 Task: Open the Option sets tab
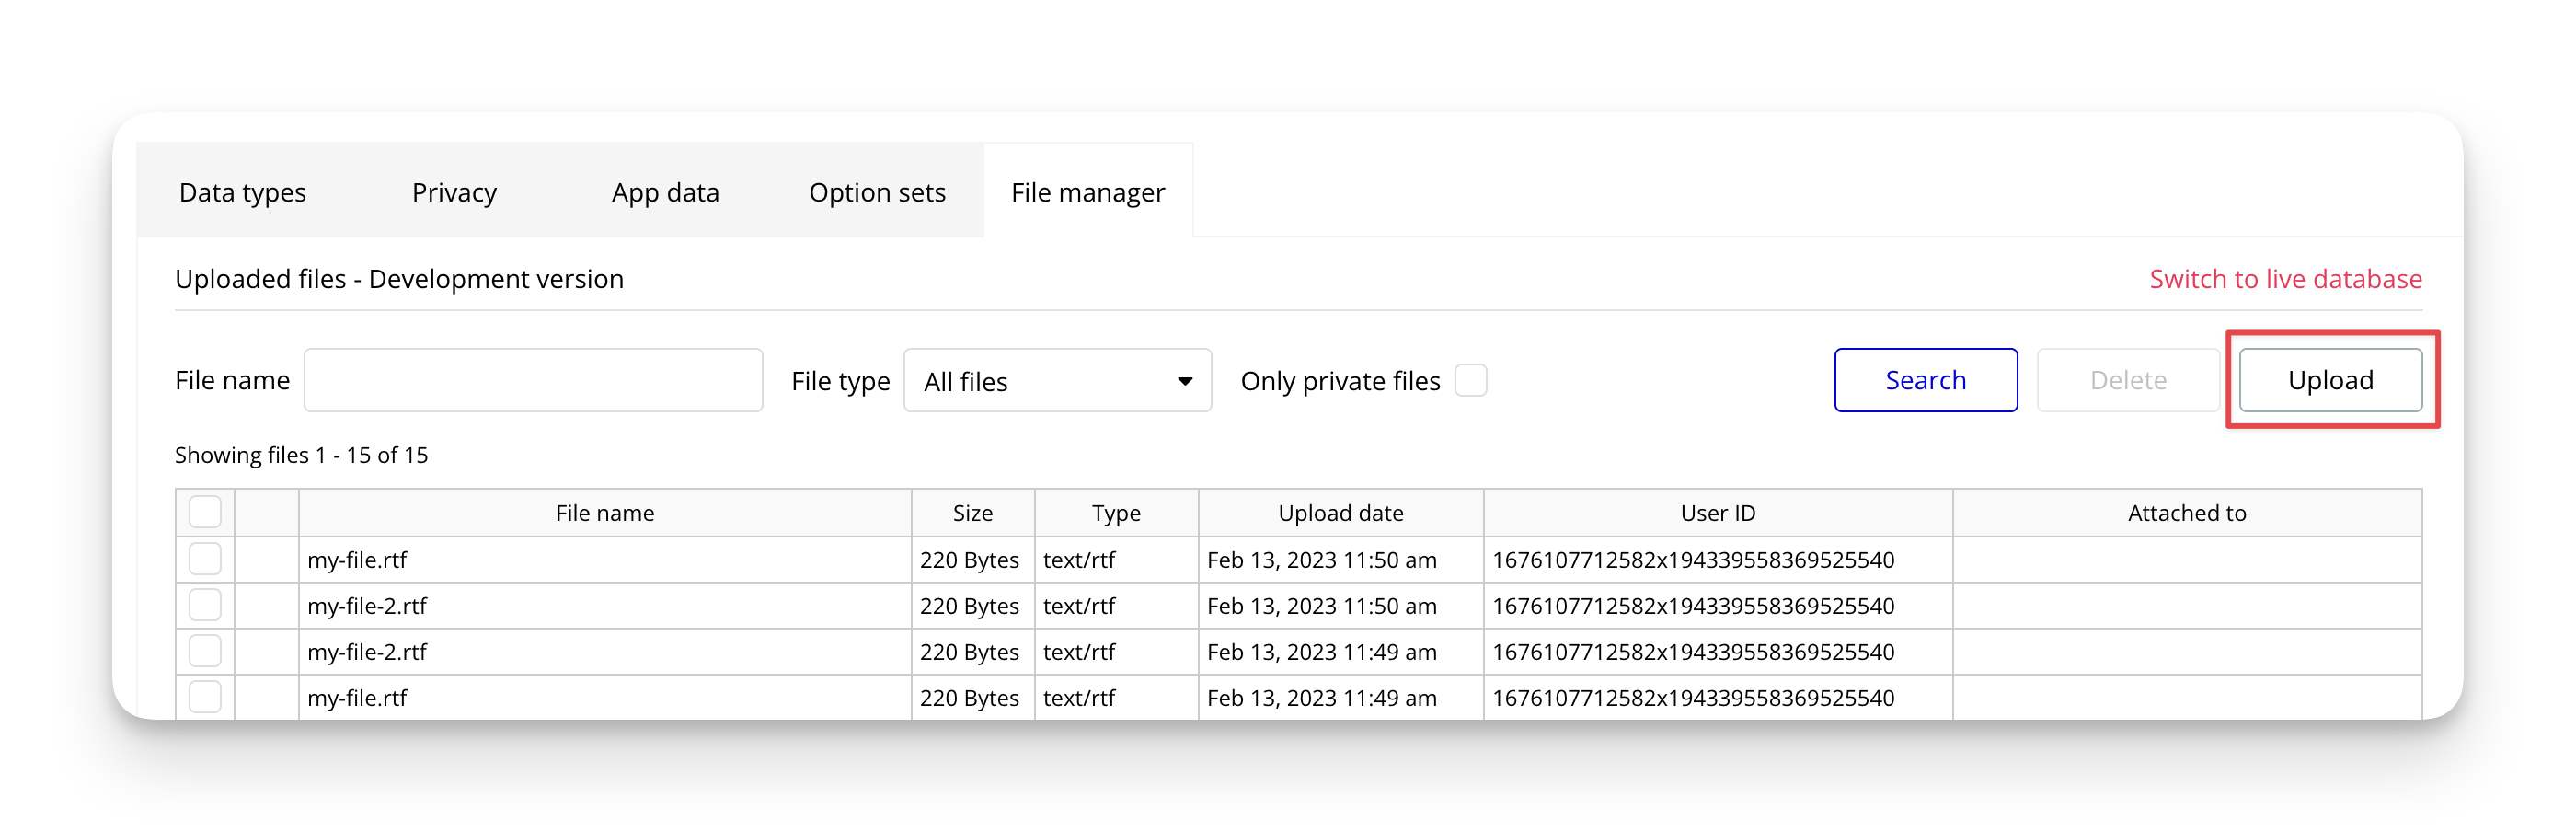[x=877, y=192]
